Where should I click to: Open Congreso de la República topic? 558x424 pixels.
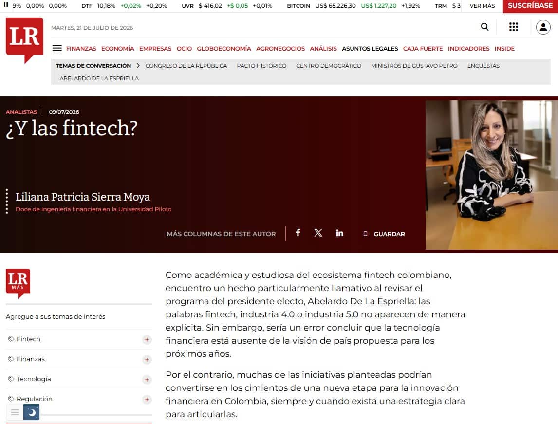(186, 66)
